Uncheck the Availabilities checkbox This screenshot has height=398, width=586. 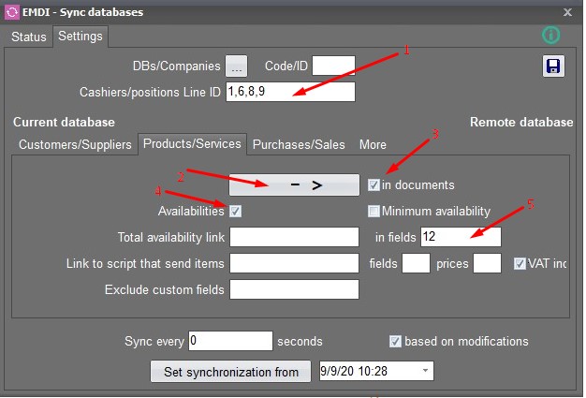236,211
